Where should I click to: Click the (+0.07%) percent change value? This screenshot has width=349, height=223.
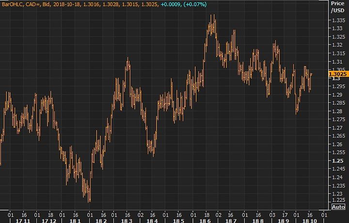pos(195,4)
